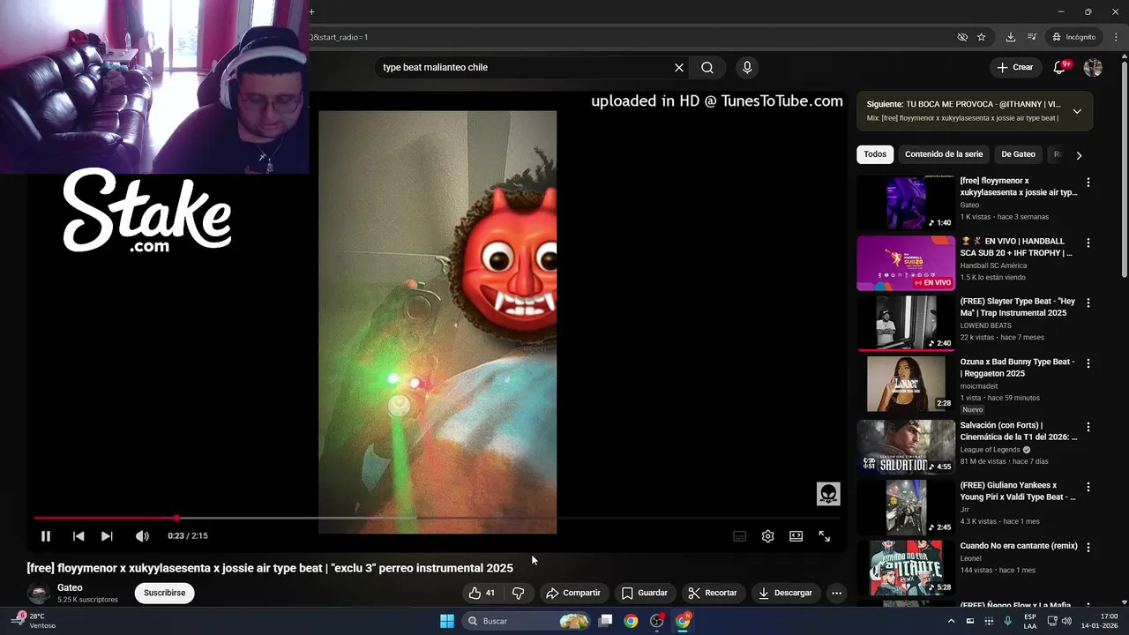The image size is (1129, 635).
Task: Open a new browser tab with plus
Action: (311, 11)
